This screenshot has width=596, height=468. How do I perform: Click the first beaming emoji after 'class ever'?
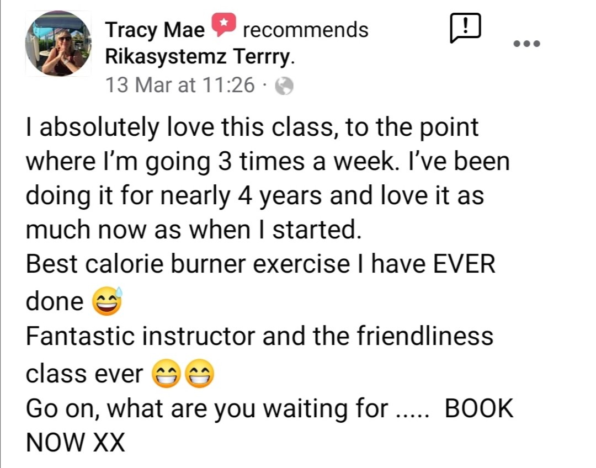166,373
